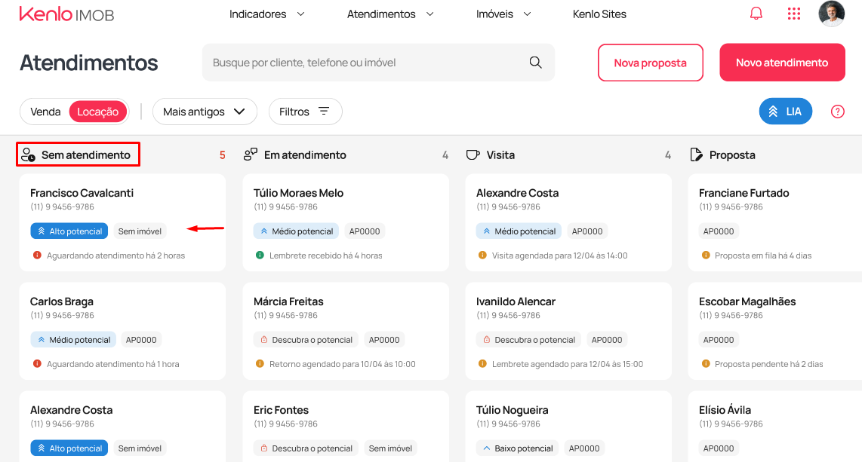Click Descubra o potencial tag on Eric Fontes
Screen dimensions: 862x462
[x=306, y=448]
